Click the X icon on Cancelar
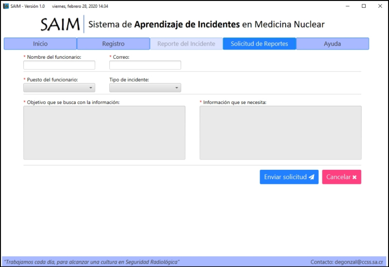389x267 pixels. (354, 177)
